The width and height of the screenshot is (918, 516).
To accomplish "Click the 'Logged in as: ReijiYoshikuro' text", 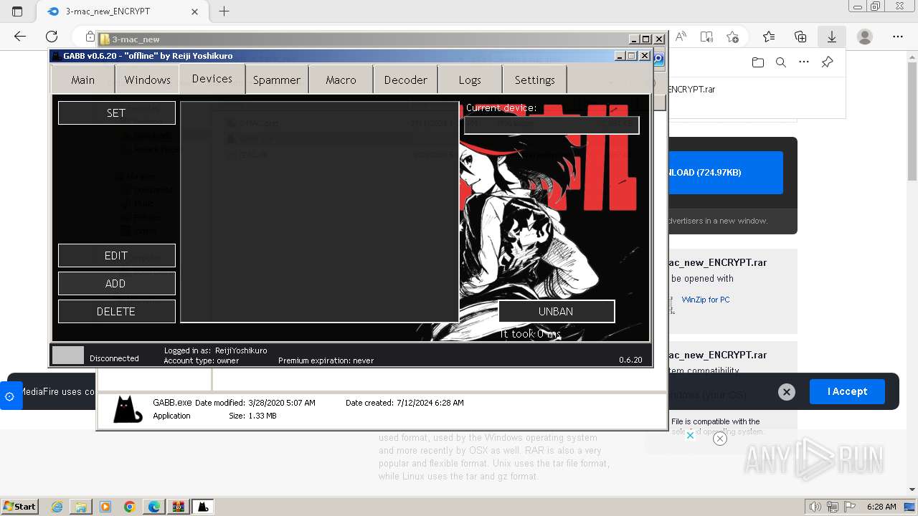I will pos(216,350).
